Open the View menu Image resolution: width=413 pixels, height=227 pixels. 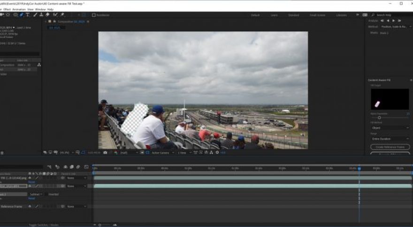click(31, 9)
